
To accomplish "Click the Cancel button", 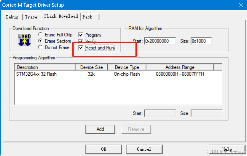I will (x=144, y=149).
